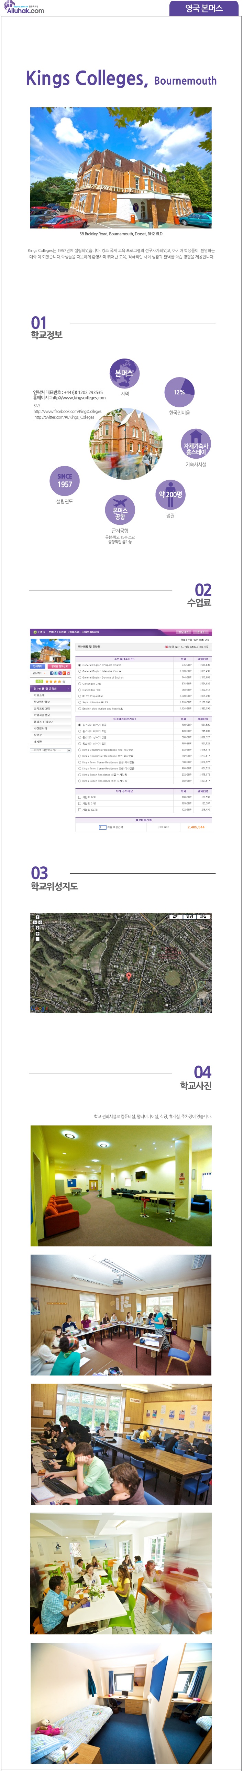Open the other-school dropdown in sidebar
Image resolution: width=243 pixels, height=1771 pixels.
point(51,750)
